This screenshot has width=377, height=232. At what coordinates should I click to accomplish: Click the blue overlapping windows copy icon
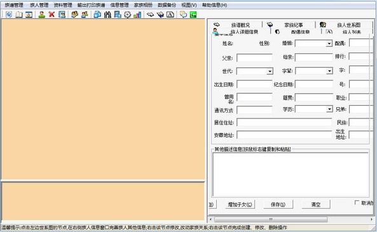pyautogui.click(x=97, y=15)
